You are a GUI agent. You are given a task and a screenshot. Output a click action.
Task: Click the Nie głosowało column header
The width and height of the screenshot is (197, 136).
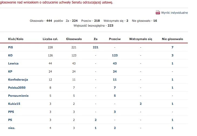point(172,39)
